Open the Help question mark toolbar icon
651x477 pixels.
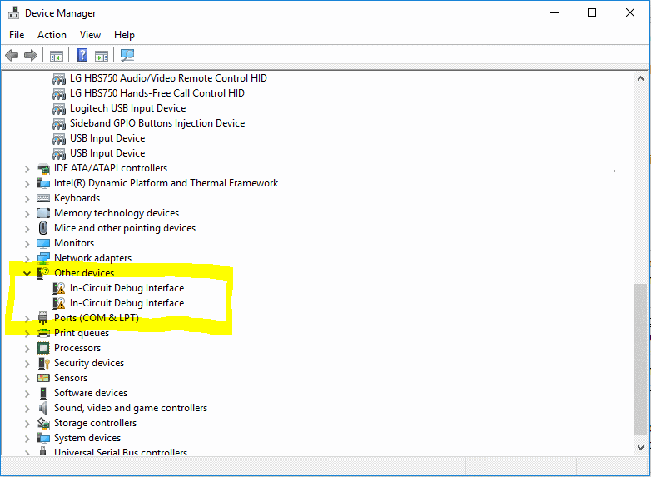point(82,55)
